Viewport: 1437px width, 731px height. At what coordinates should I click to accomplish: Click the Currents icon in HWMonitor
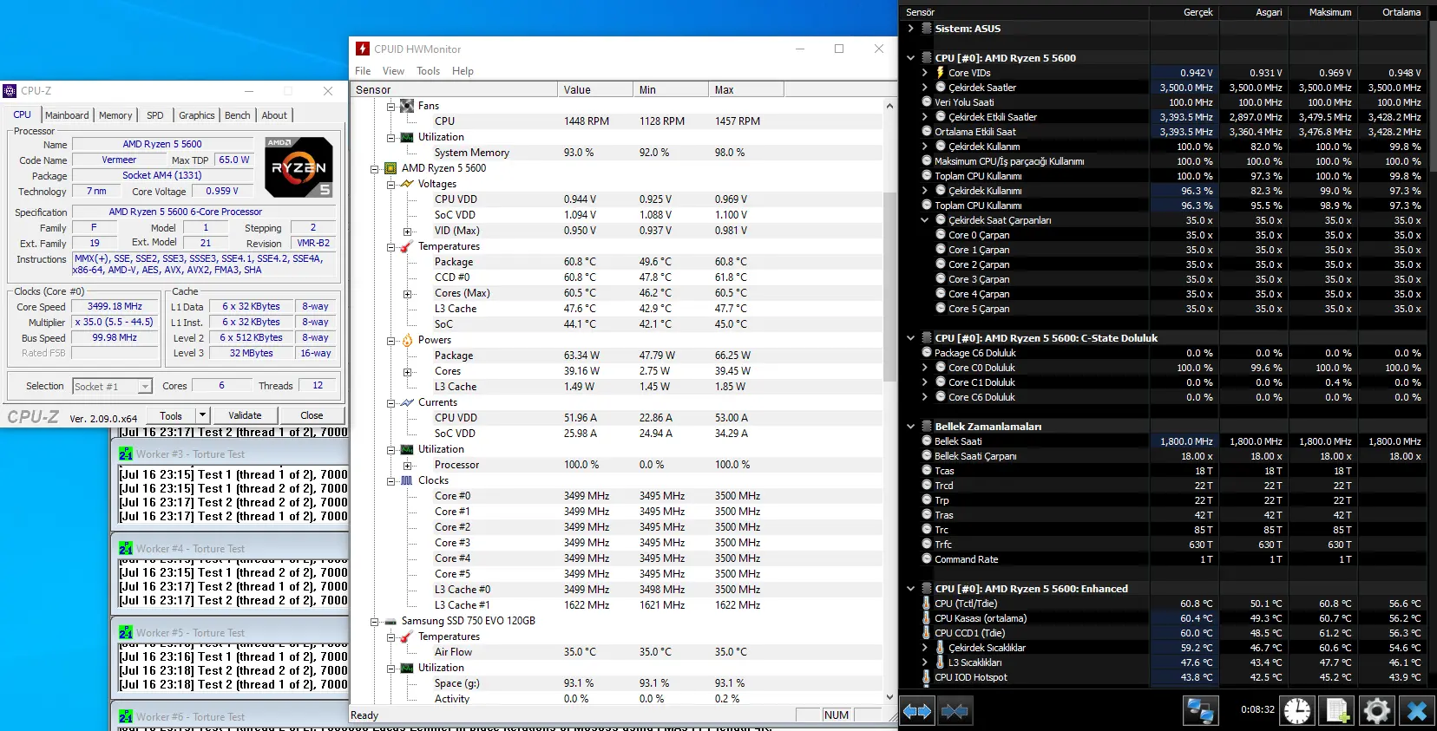[x=406, y=402]
